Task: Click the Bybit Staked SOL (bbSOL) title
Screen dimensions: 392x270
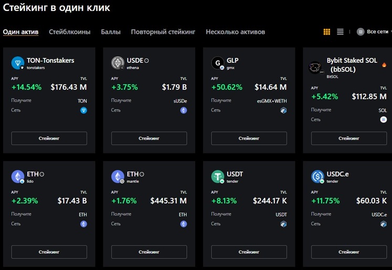Action: pos(352,64)
